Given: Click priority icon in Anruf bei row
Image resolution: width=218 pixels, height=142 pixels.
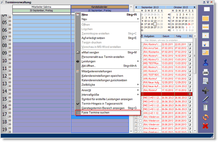Looking at the screenshot, I should click(x=190, y=48).
